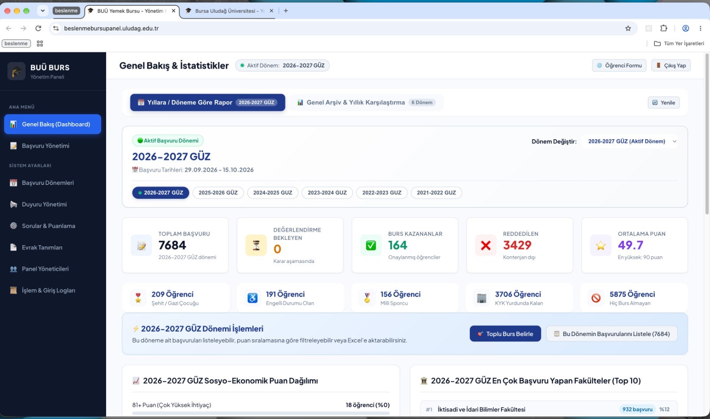Click the KYK Yurdunda Kalan building icon

481,298
